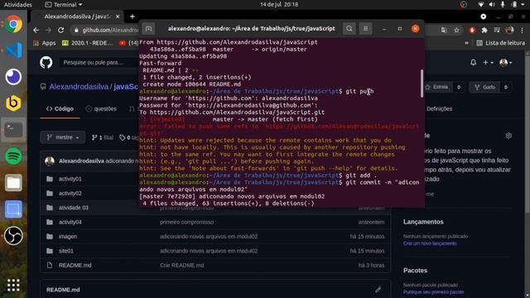Viewport: 530px width, 298px height.
Task: Open Spotify from the dock
Action: (13, 156)
